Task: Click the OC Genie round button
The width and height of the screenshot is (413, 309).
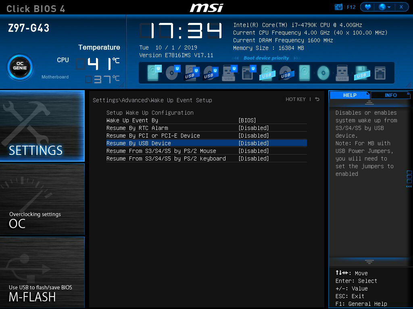Action: point(20,68)
